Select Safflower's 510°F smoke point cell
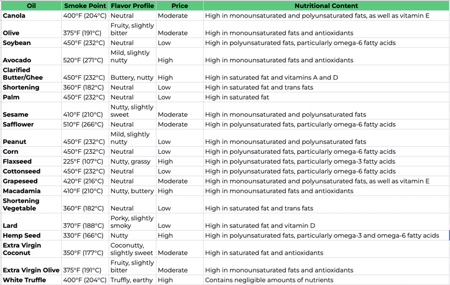This screenshot has height=285, width=450. 85,124
